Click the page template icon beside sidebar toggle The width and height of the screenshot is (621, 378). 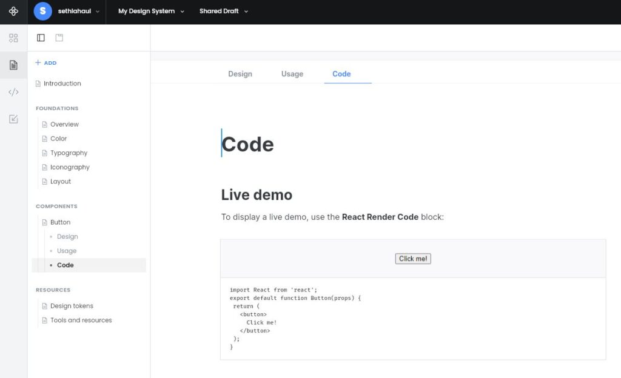[59, 38]
